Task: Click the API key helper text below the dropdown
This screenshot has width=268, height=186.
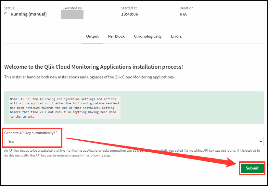Action: pos(130,153)
